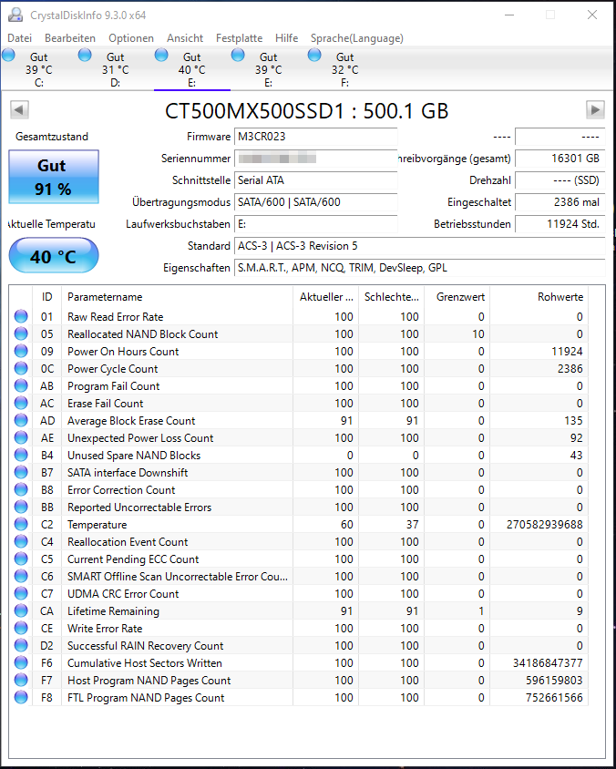This screenshot has height=769, width=616.
Task: Click the Parametername column header
Action: (177, 297)
